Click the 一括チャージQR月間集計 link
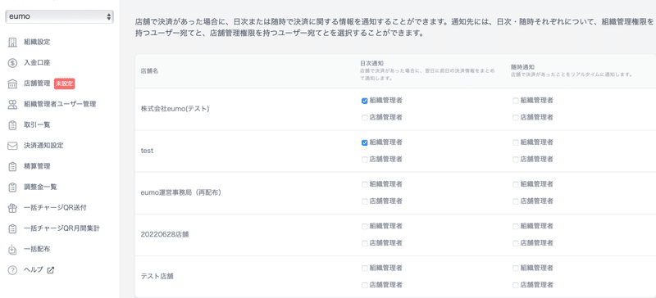 (x=62, y=228)
